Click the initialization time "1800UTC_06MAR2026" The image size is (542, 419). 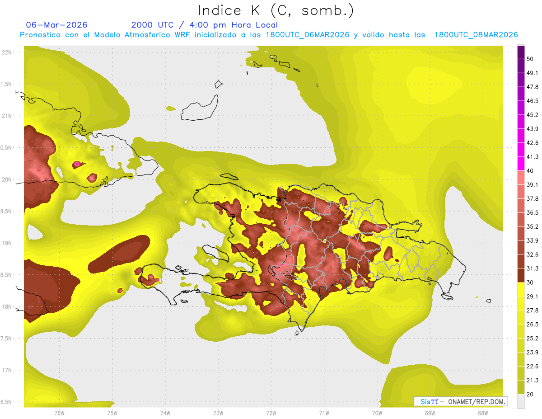307,35
